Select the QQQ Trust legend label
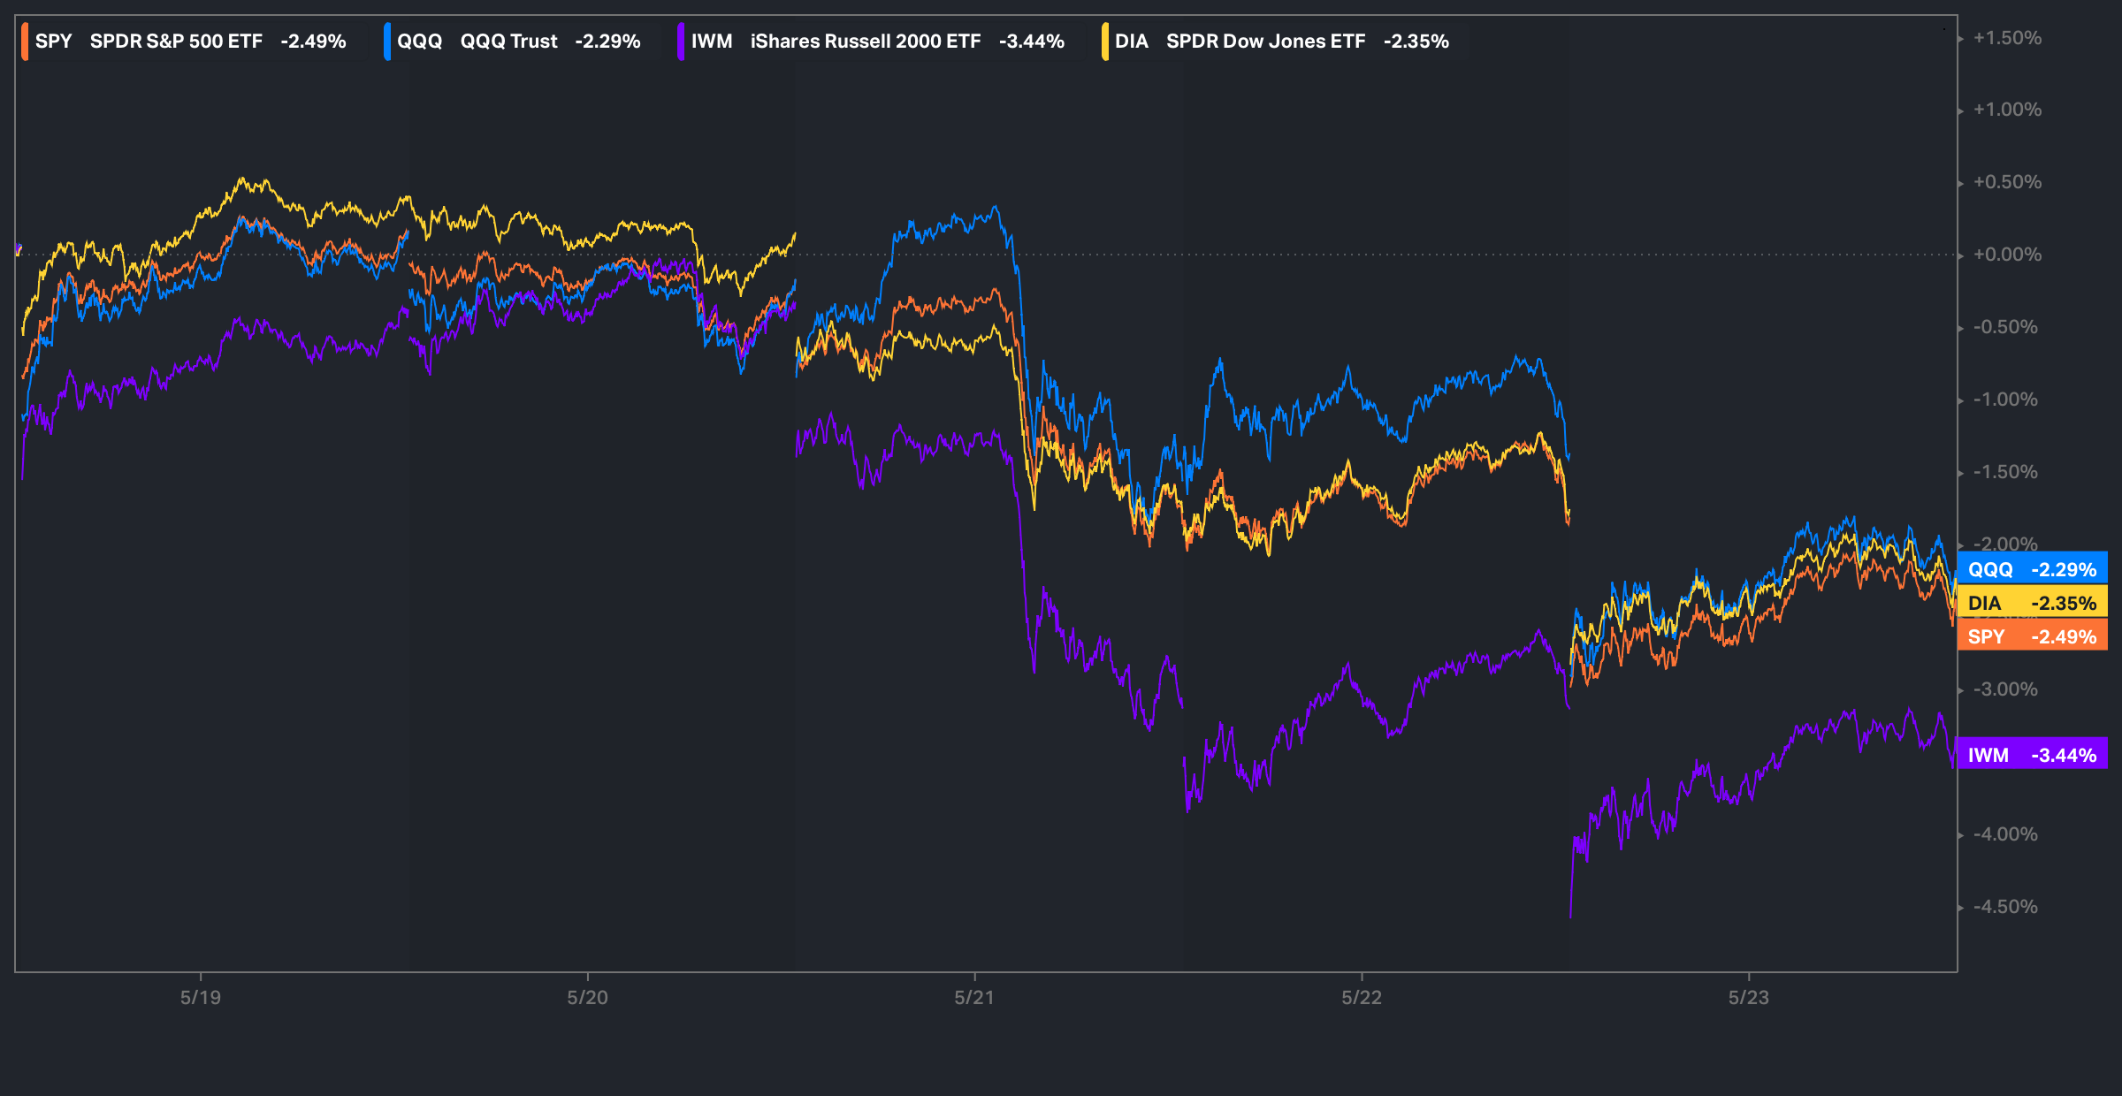This screenshot has width=2122, height=1096. click(x=508, y=42)
